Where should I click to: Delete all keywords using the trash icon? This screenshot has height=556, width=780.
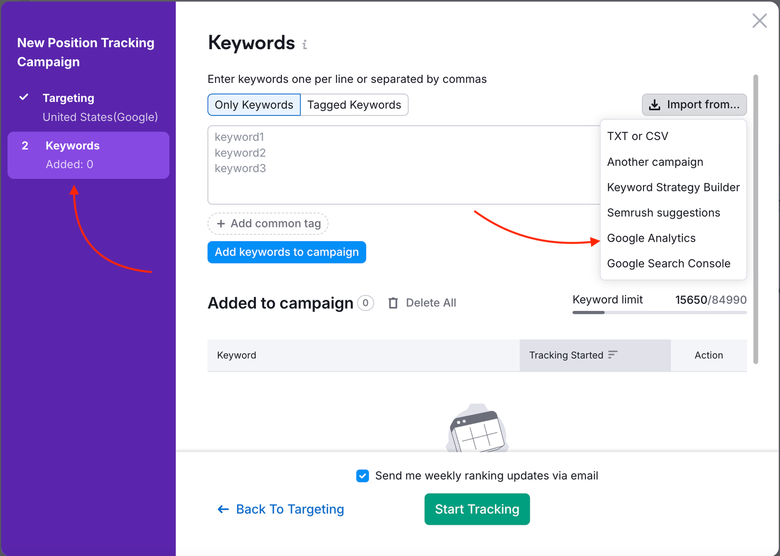[x=393, y=303]
